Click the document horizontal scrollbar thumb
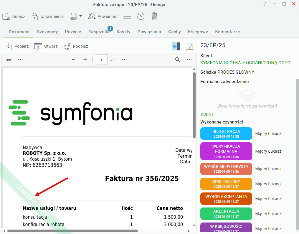299x234 pixels. [x=72, y=231]
